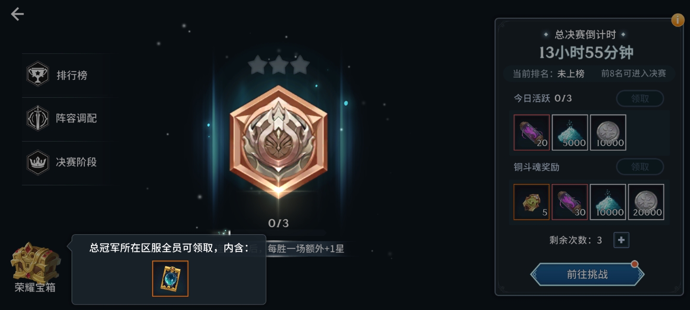Screen dimensions: 690x310
Task: Open the 荣耀宝箱 treasure chest
Action: click(x=35, y=267)
